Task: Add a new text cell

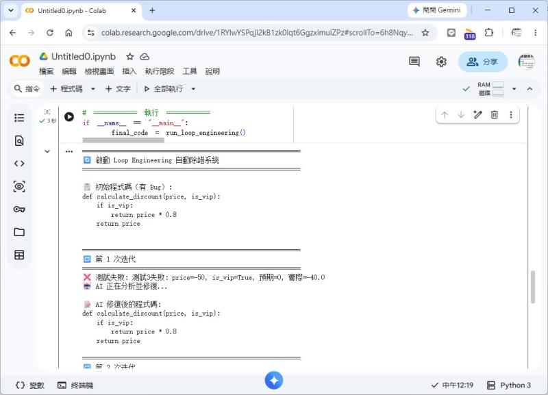Action: point(118,89)
